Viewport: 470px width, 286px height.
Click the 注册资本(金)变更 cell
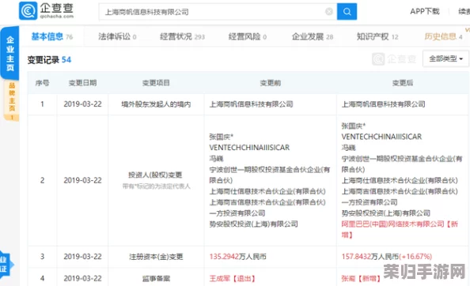point(156,257)
